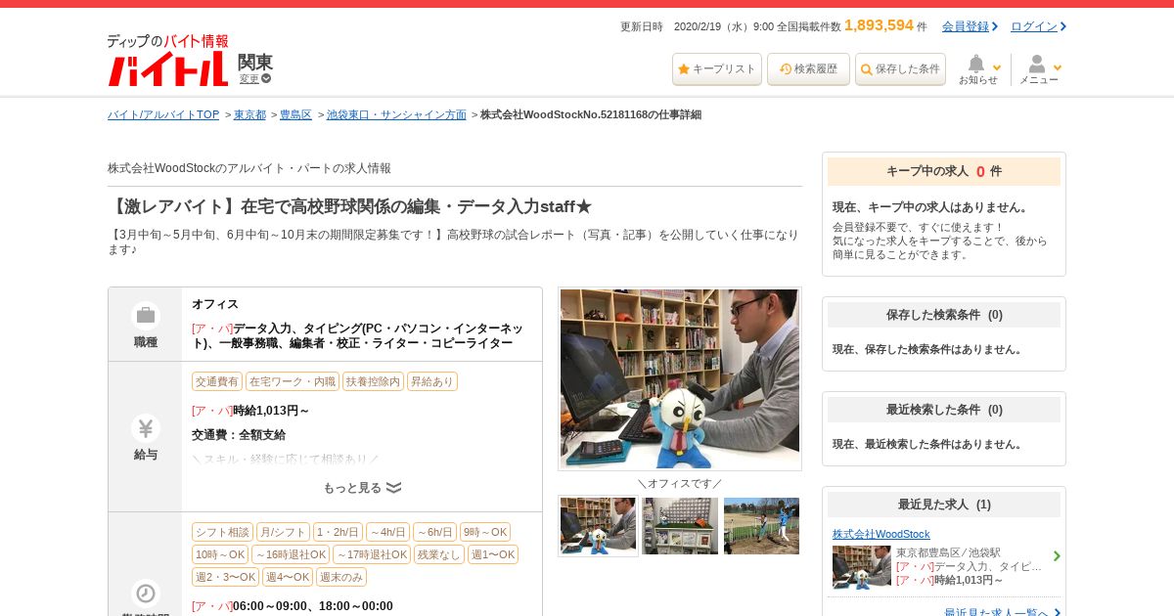Screen dimensions: 1174x616
Task: Change the region via 変更 dropdown
Action: click(255, 79)
